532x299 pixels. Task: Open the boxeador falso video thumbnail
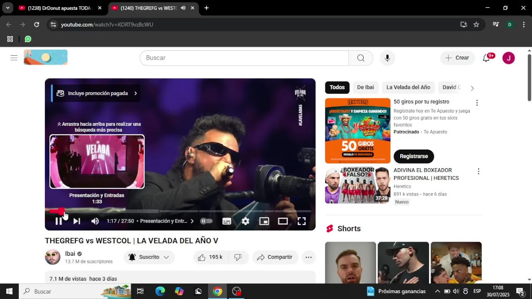[x=358, y=185]
